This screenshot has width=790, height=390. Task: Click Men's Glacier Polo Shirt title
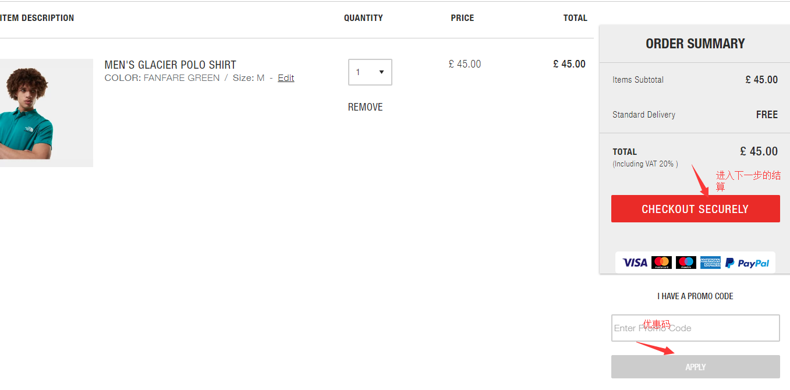170,65
